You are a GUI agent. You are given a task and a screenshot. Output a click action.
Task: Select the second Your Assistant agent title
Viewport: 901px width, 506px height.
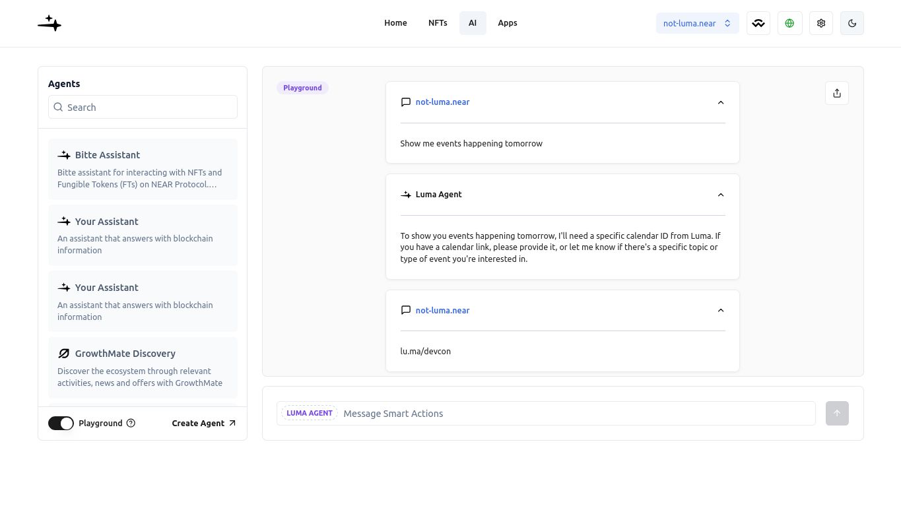coord(107,288)
